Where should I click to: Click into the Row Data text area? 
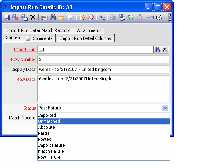(x=103, y=89)
